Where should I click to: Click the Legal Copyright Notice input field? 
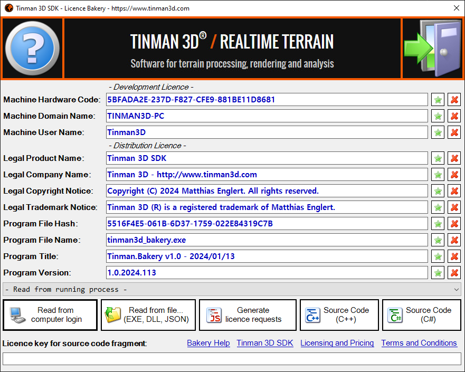click(267, 190)
